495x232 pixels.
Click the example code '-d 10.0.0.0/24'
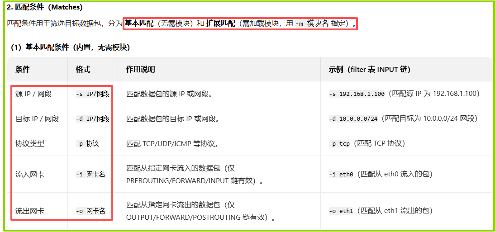coord(353,118)
